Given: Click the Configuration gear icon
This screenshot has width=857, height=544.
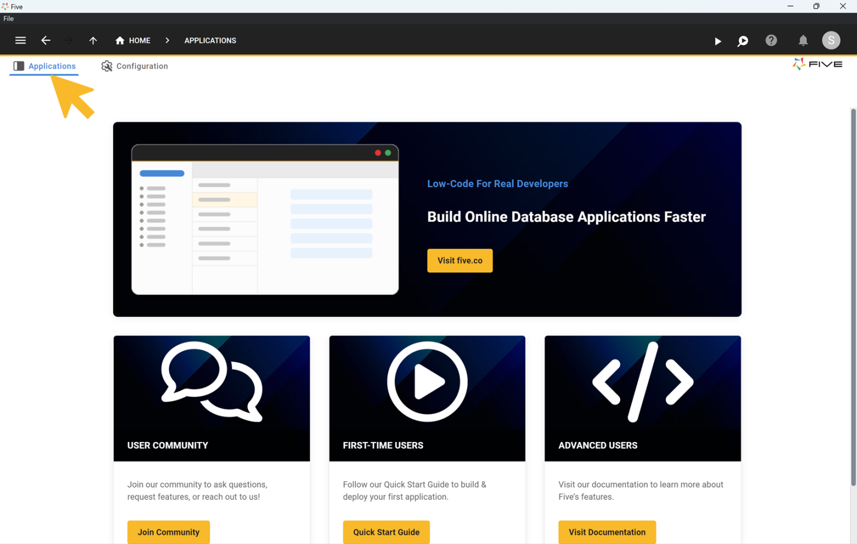Looking at the screenshot, I should (107, 66).
